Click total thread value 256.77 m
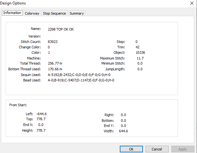 pyautogui.click(x=55, y=63)
